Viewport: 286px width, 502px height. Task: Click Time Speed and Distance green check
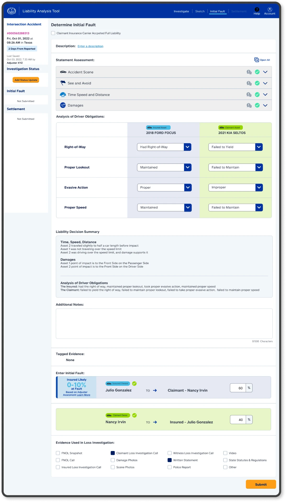click(257, 94)
